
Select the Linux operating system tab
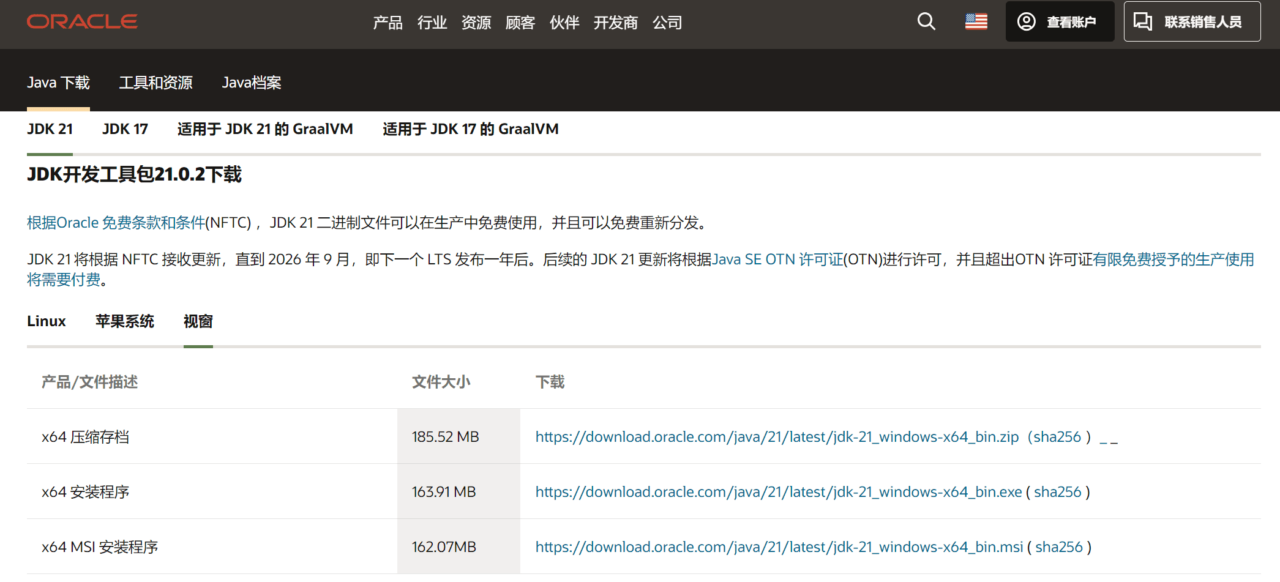(x=46, y=321)
